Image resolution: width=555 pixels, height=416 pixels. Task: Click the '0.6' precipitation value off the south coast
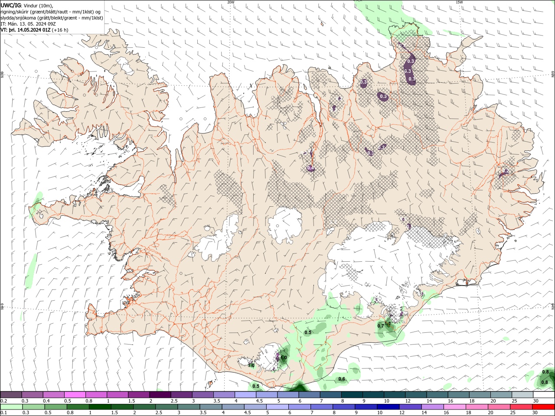342,379
